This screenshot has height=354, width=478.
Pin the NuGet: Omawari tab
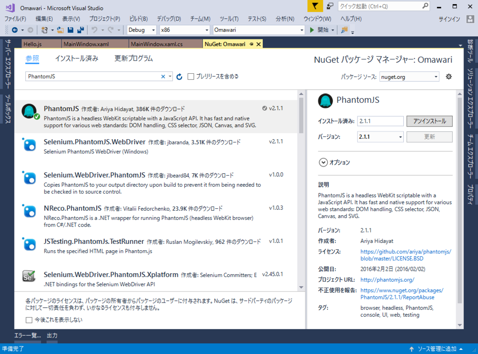tap(252, 44)
